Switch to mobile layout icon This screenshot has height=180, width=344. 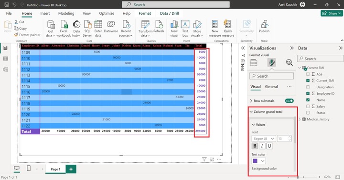click(29, 168)
